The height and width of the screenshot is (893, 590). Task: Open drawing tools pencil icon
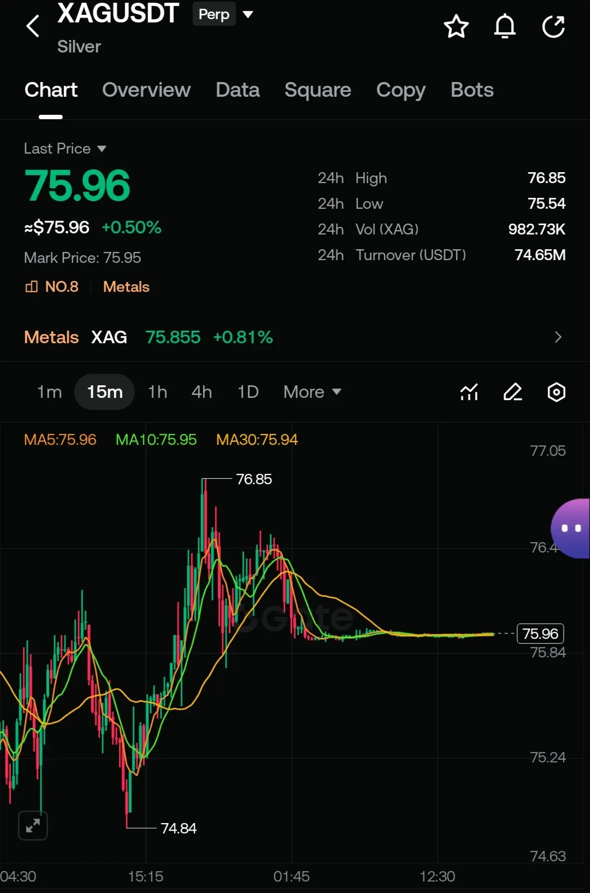pyautogui.click(x=512, y=392)
